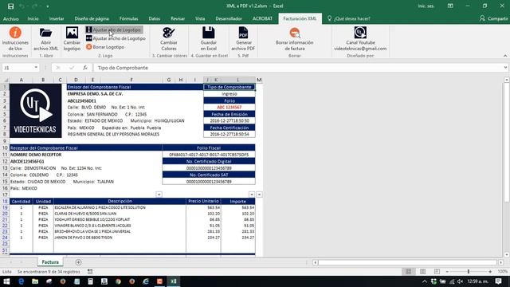510x287 pixels.
Task: Open the filter dropdown above the Importe column
Action: [252, 195]
